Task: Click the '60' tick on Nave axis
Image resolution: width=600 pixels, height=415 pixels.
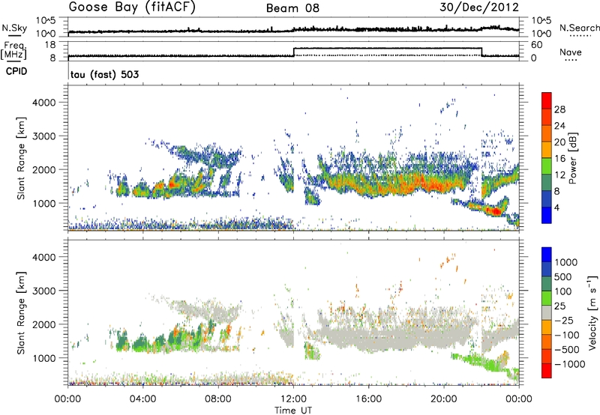Action: tap(537, 45)
